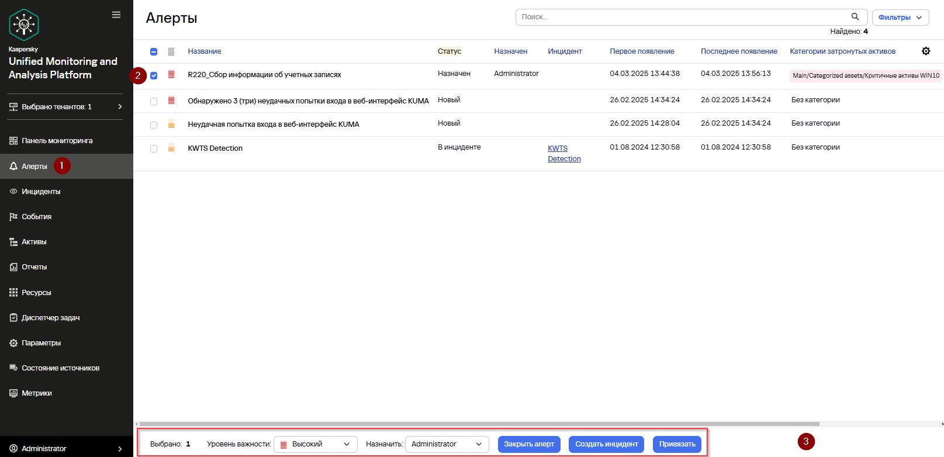Click the Создать инцидент button

click(x=607, y=444)
